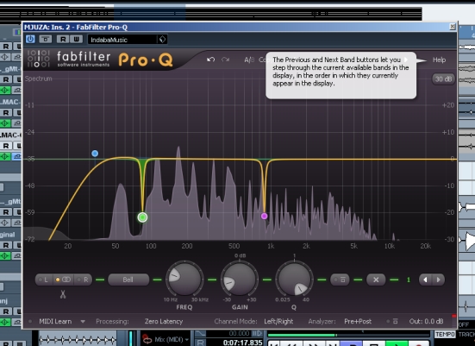This screenshot has height=346, width=475.
Task: Go to the next band arrow
Action: 438,280
